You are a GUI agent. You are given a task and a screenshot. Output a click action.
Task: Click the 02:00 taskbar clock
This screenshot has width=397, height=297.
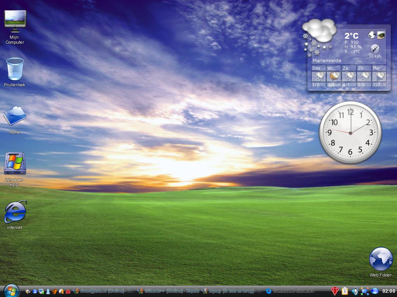click(x=388, y=291)
